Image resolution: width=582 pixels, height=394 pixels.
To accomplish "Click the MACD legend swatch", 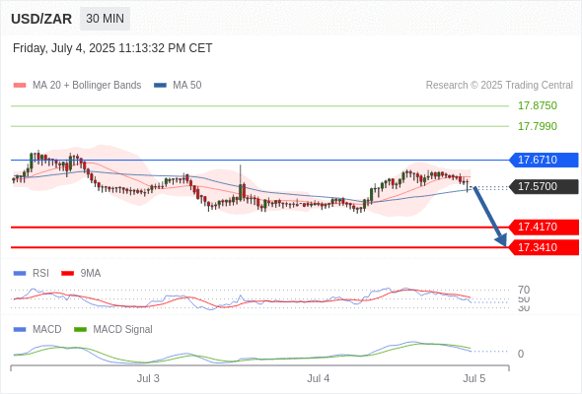I will pyautogui.click(x=20, y=330).
